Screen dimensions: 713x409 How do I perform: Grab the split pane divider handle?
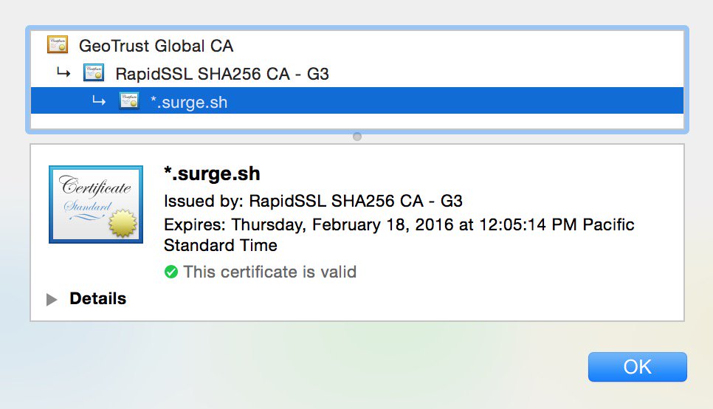tap(357, 137)
